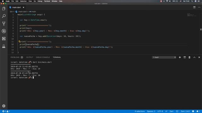
Task: Change indentation via Spaces: 2
Action: [x=151, y=111]
